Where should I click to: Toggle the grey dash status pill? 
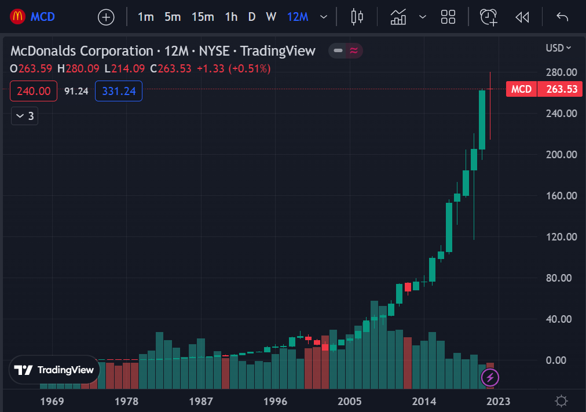click(x=338, y=50)
